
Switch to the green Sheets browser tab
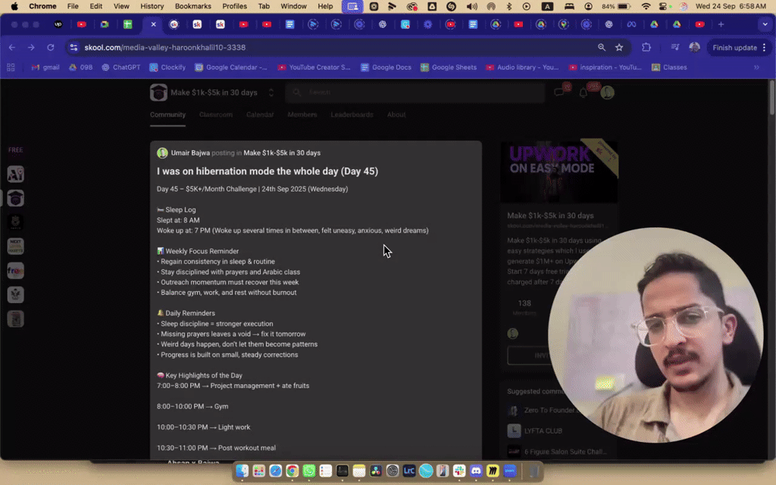point(127,24)
